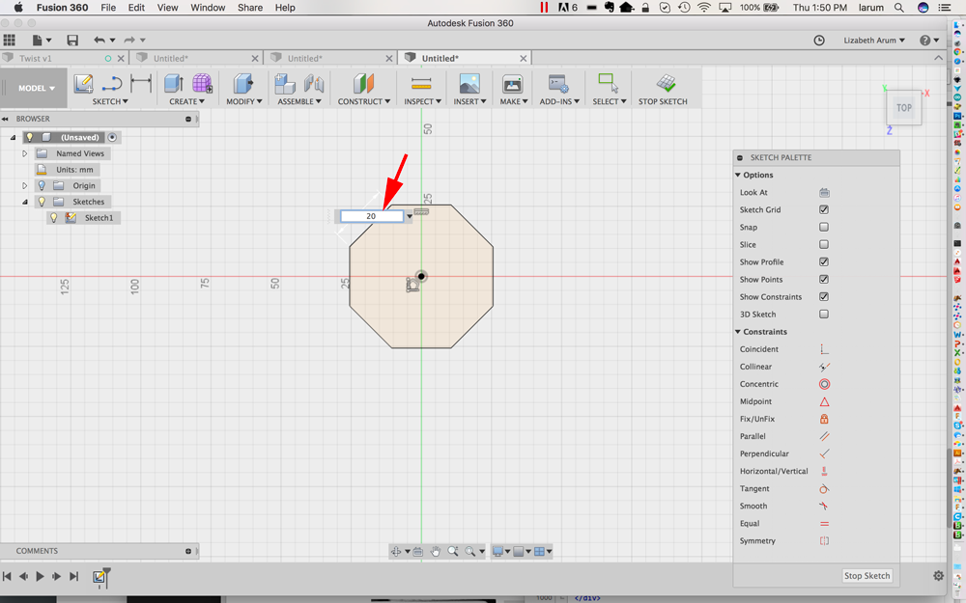Select the Extrude tool icon

(174, 84)
